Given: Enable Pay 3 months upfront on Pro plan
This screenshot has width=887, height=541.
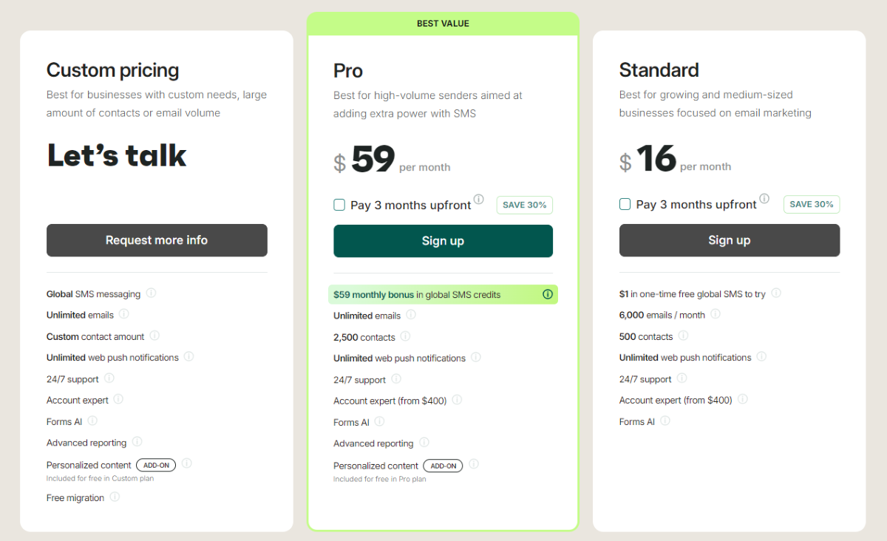Looking at the screenshot, I should pyautogui.click(x=339, y=205).
